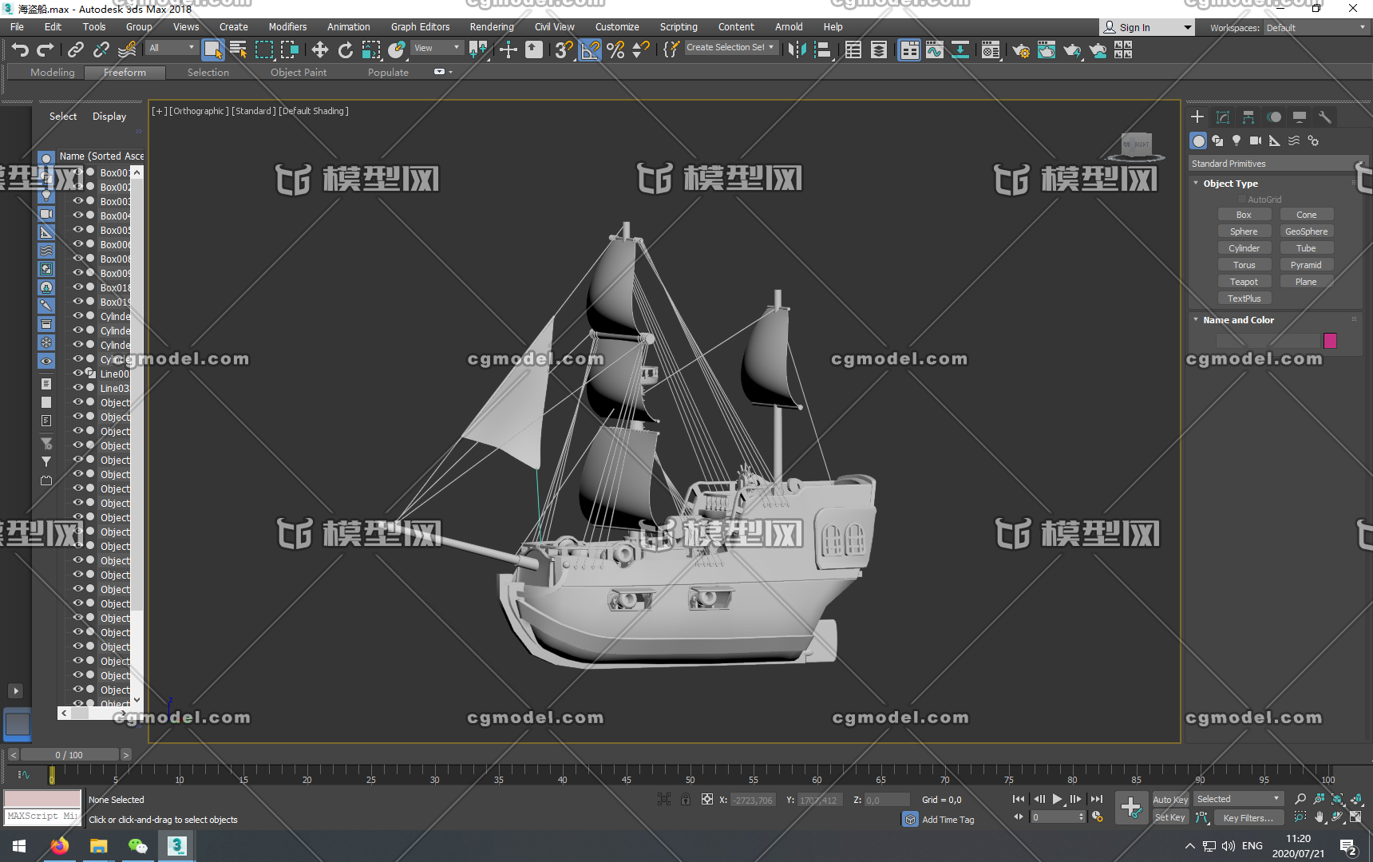Activate the Select and Move tool
Screen dimensions: 1373x862
pyautogui.click(x=319, y=49)
